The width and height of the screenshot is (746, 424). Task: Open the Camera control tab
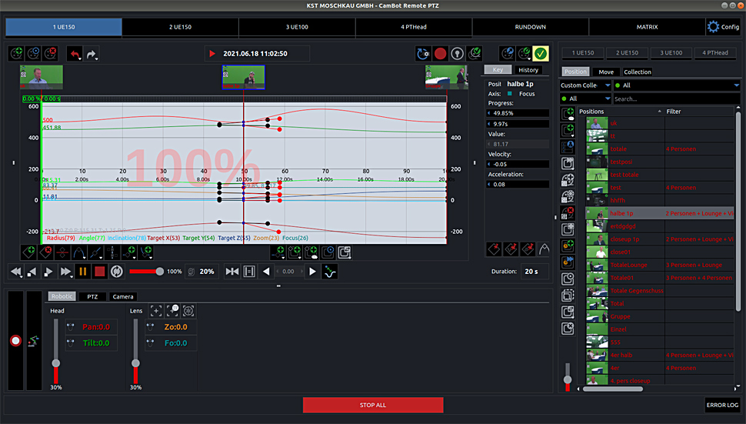[x=123, y=296]
